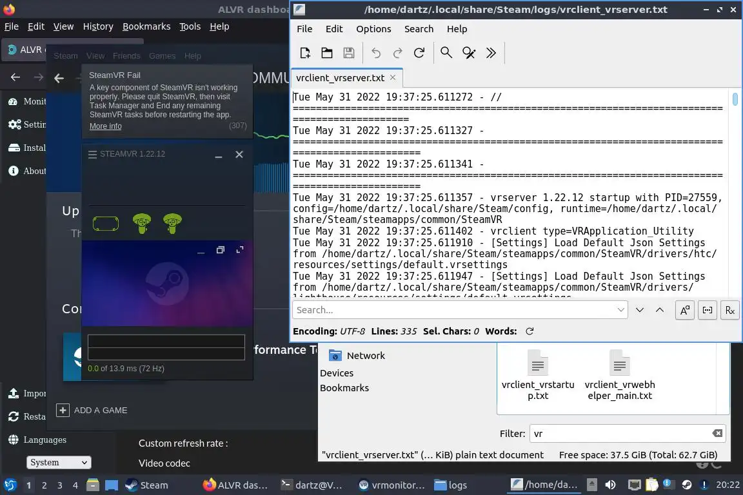Open ALVR Installation sidebar item

coord(26,148)
